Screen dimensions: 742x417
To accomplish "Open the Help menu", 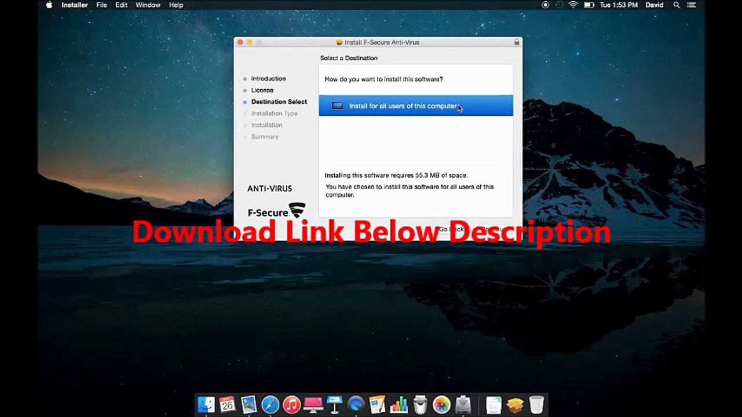I will point(176,5).
